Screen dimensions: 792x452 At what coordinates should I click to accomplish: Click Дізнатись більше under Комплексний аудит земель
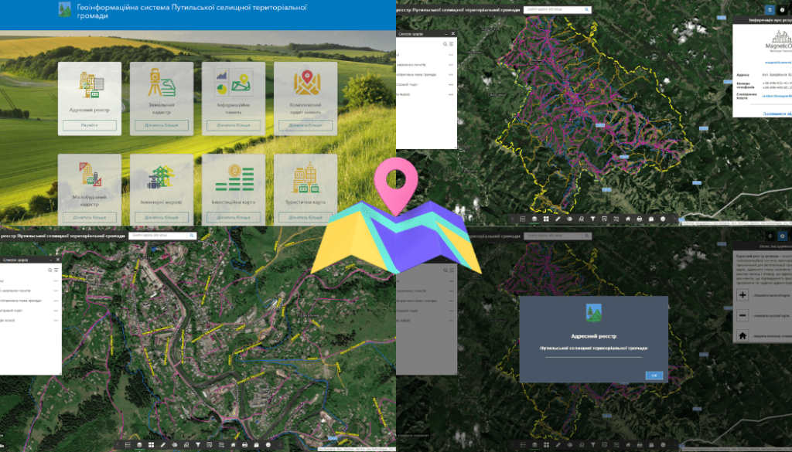pyautogui.click(x=306, y=125)
